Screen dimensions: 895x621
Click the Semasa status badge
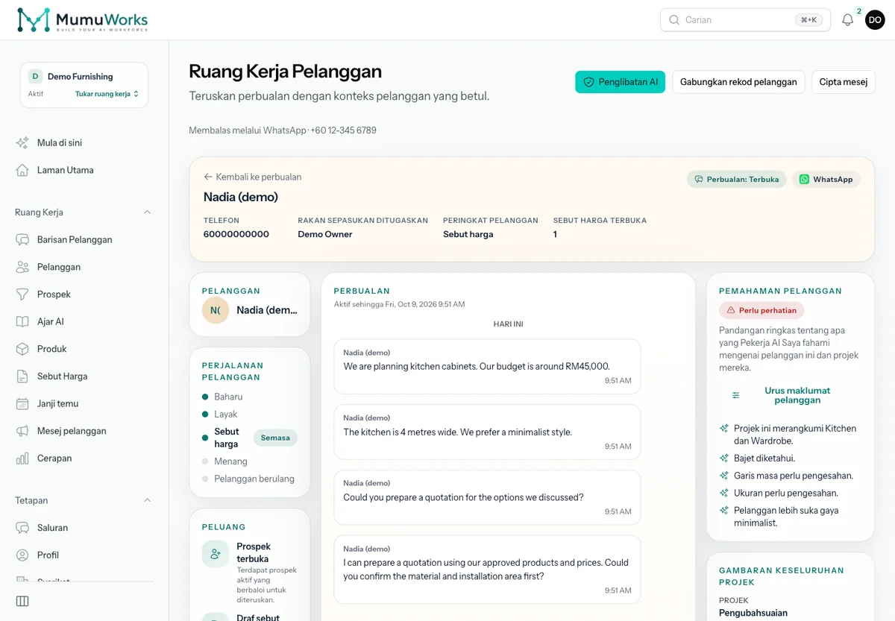tap(275, 438)
